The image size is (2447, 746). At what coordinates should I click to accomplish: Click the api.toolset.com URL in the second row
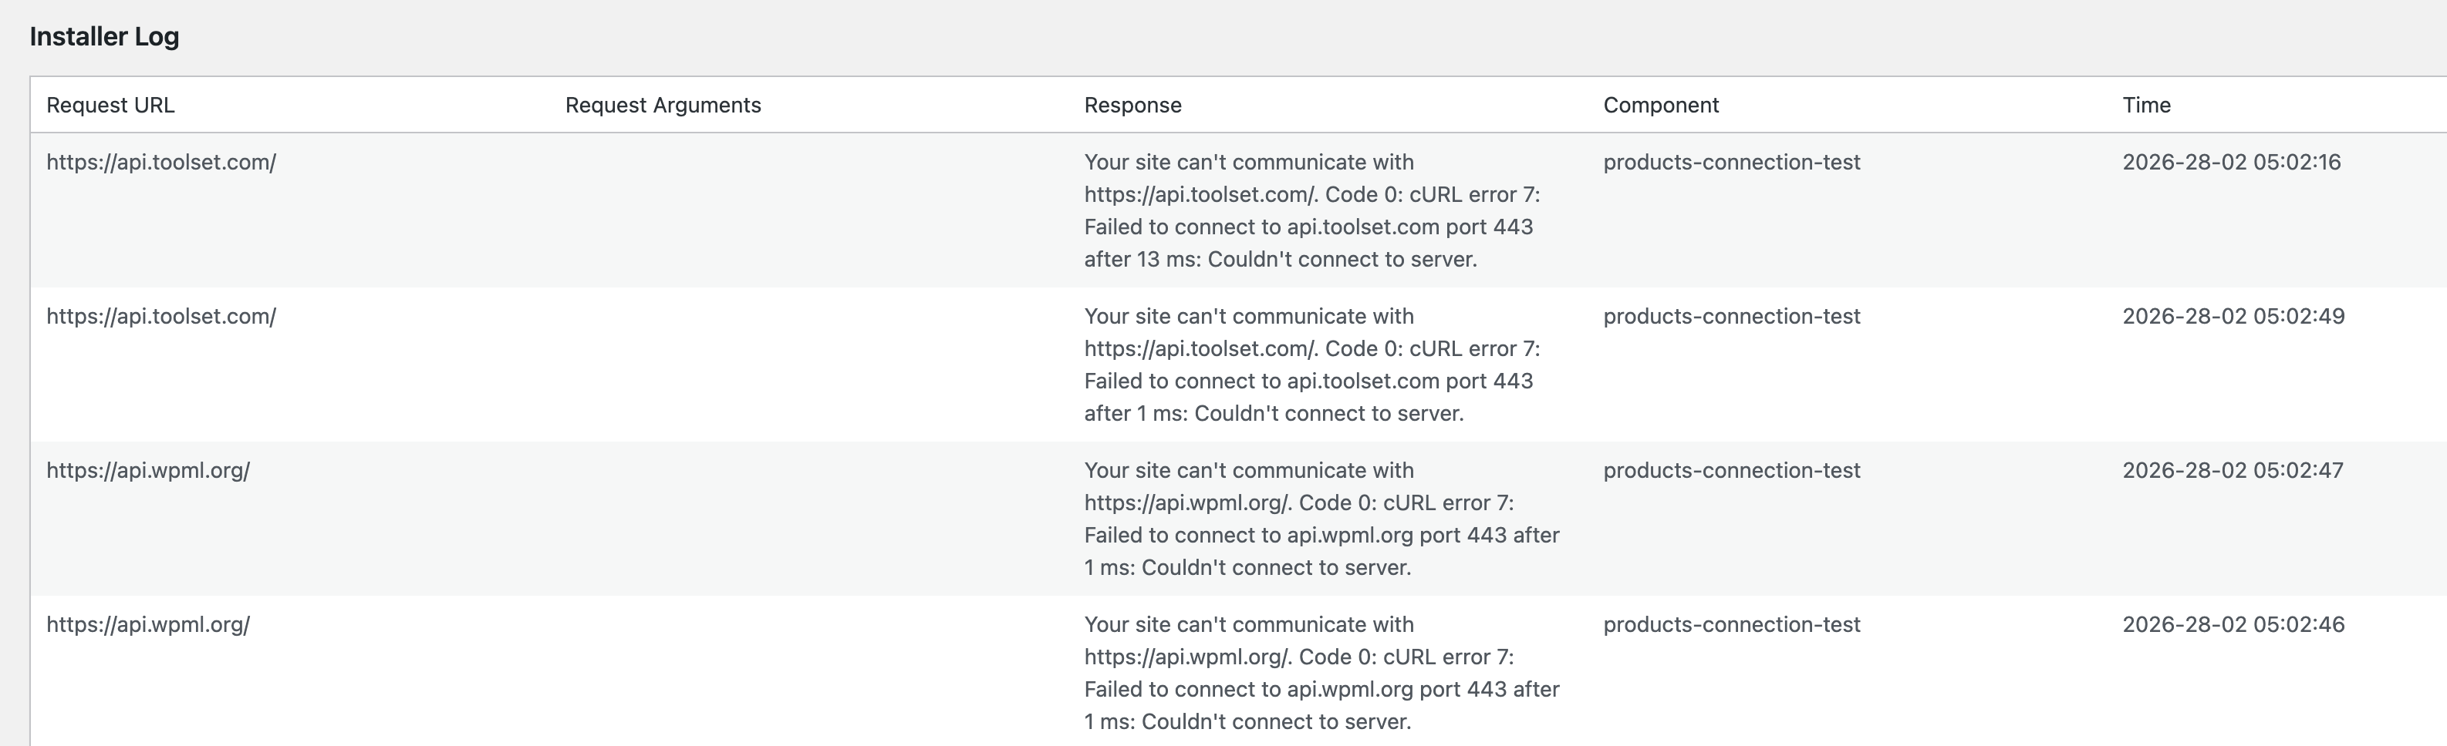(161, 316)
